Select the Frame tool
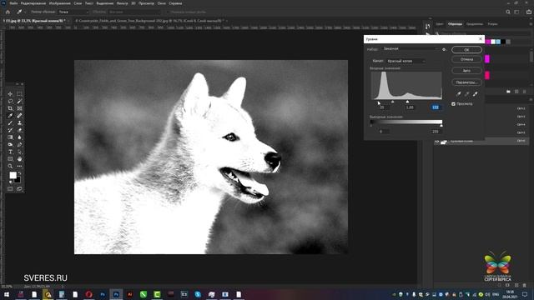The width and height of the screenshot is (534, 300). (19, 108)
